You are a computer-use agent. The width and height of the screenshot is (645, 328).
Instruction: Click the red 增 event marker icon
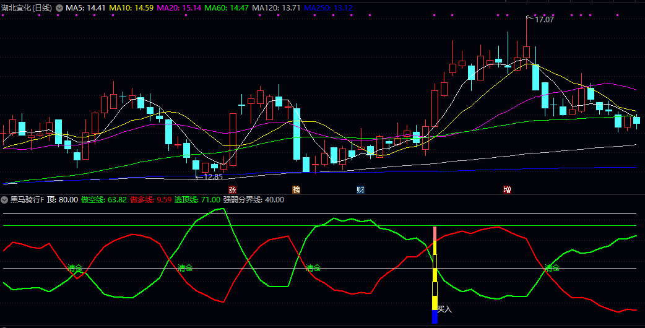(507, 189)
